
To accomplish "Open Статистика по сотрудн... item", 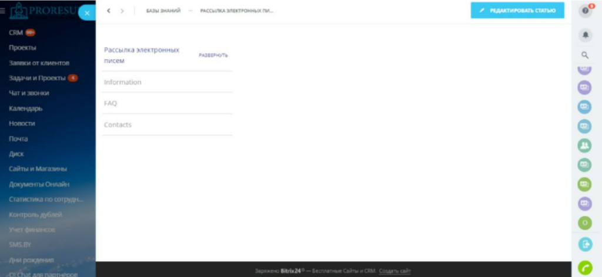I will point(46,199).
